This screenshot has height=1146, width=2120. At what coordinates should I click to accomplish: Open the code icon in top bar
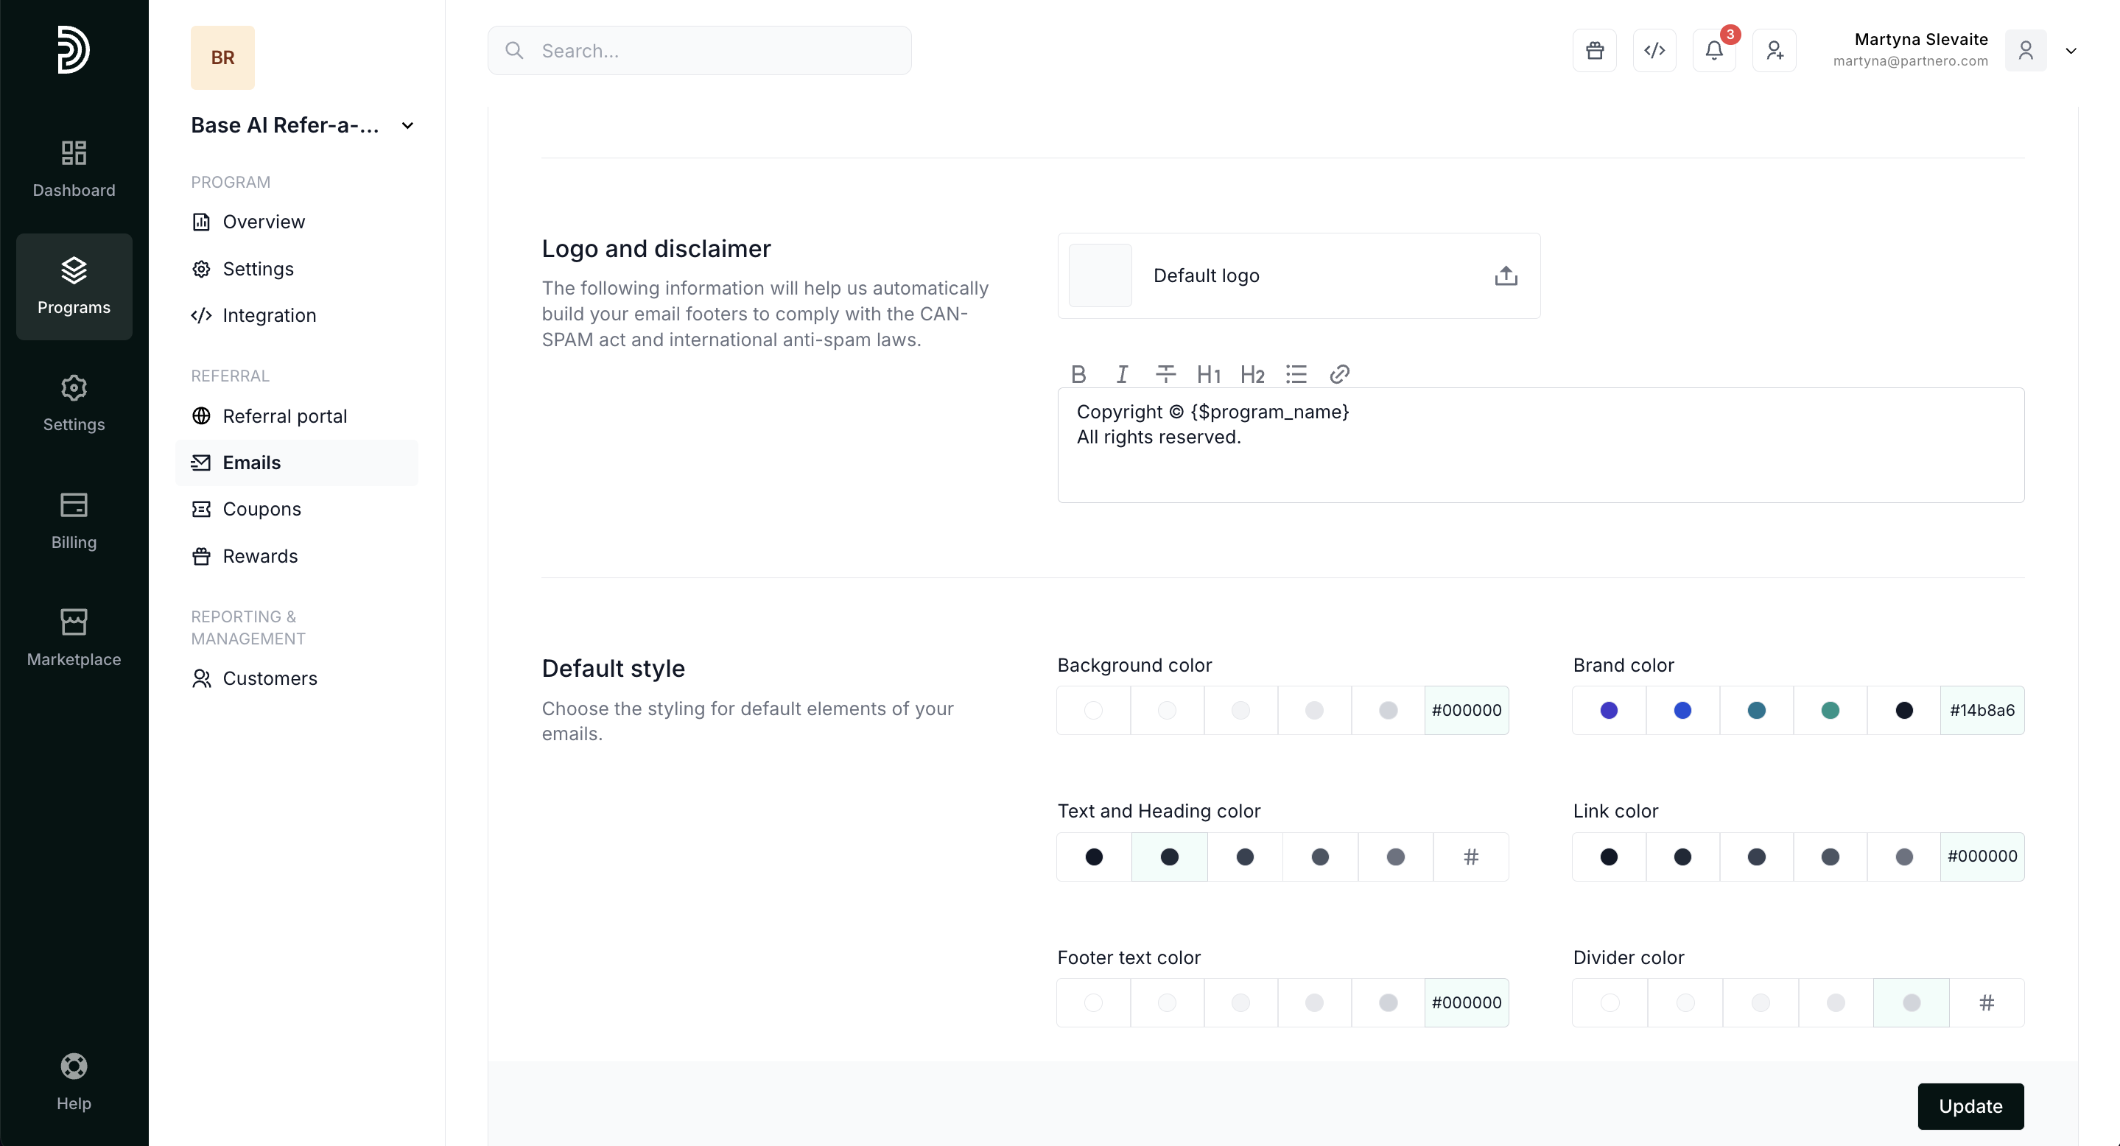(1654, 51)
